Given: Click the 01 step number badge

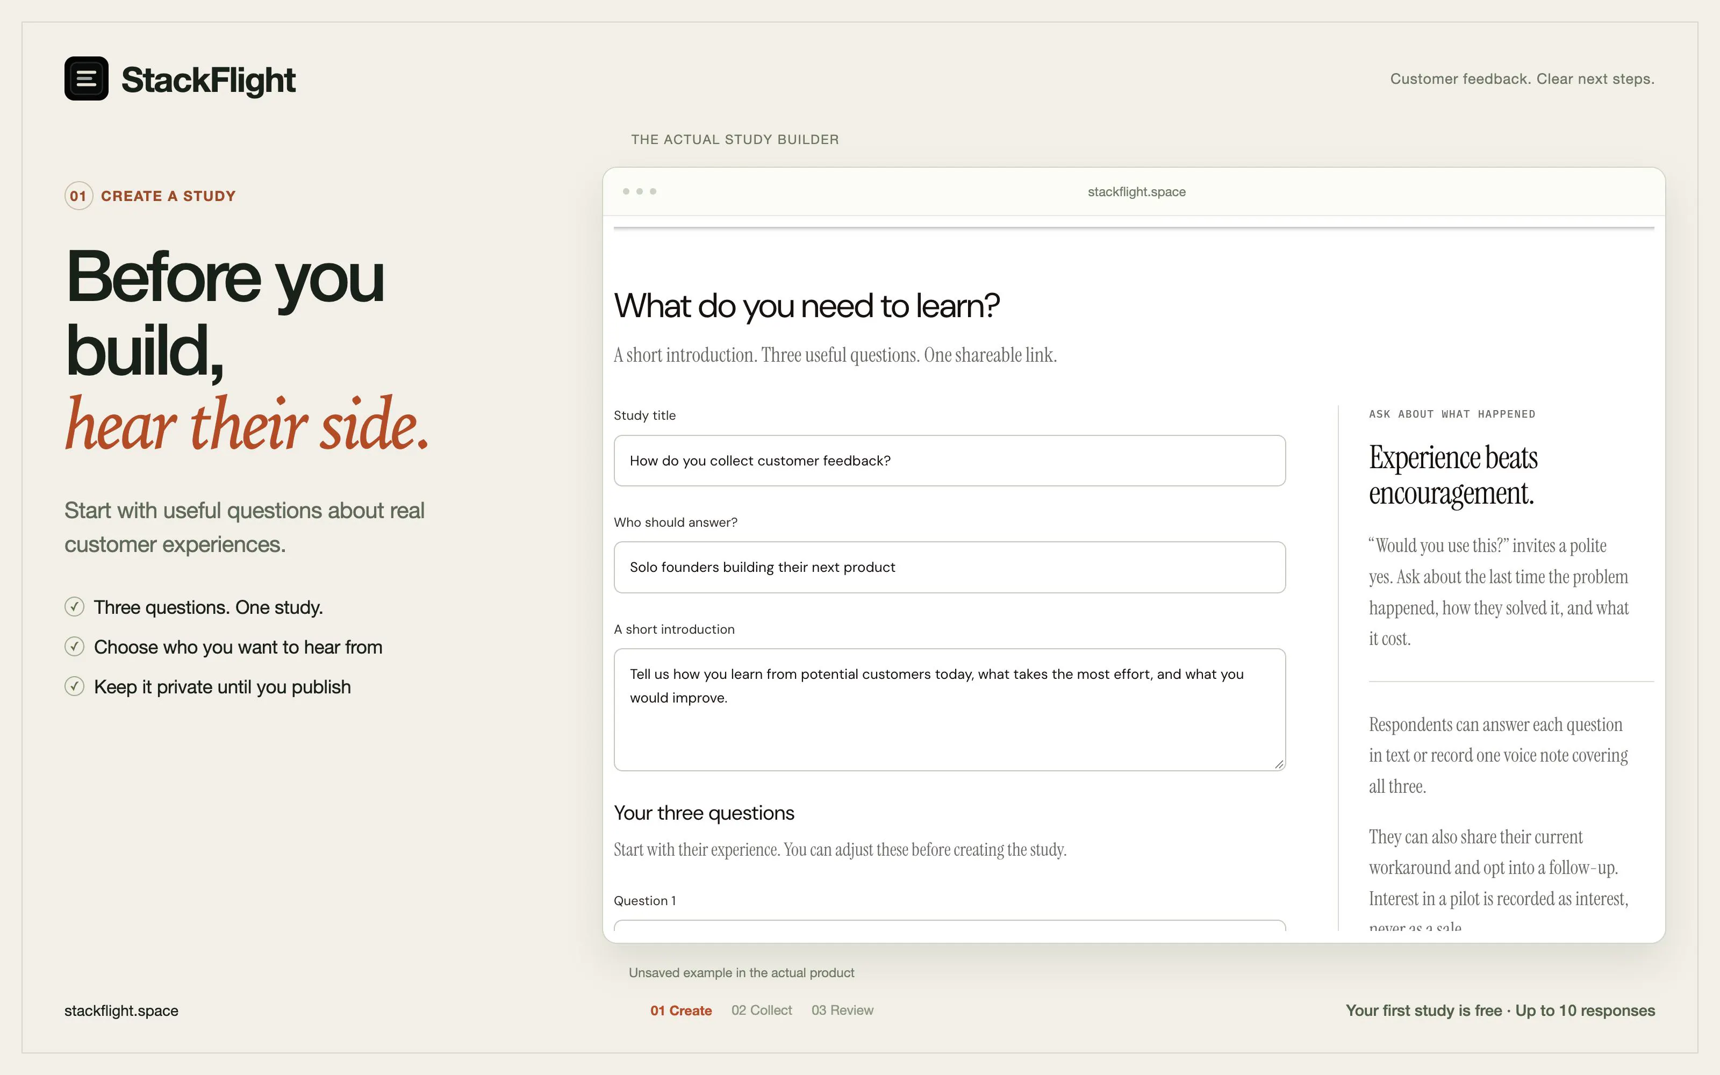Looking at the screenshot, I should [79, 196].
